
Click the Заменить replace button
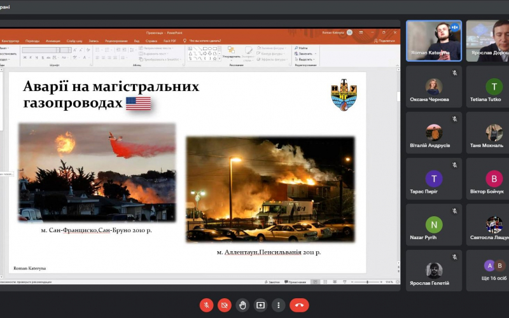tap(305, 53)
